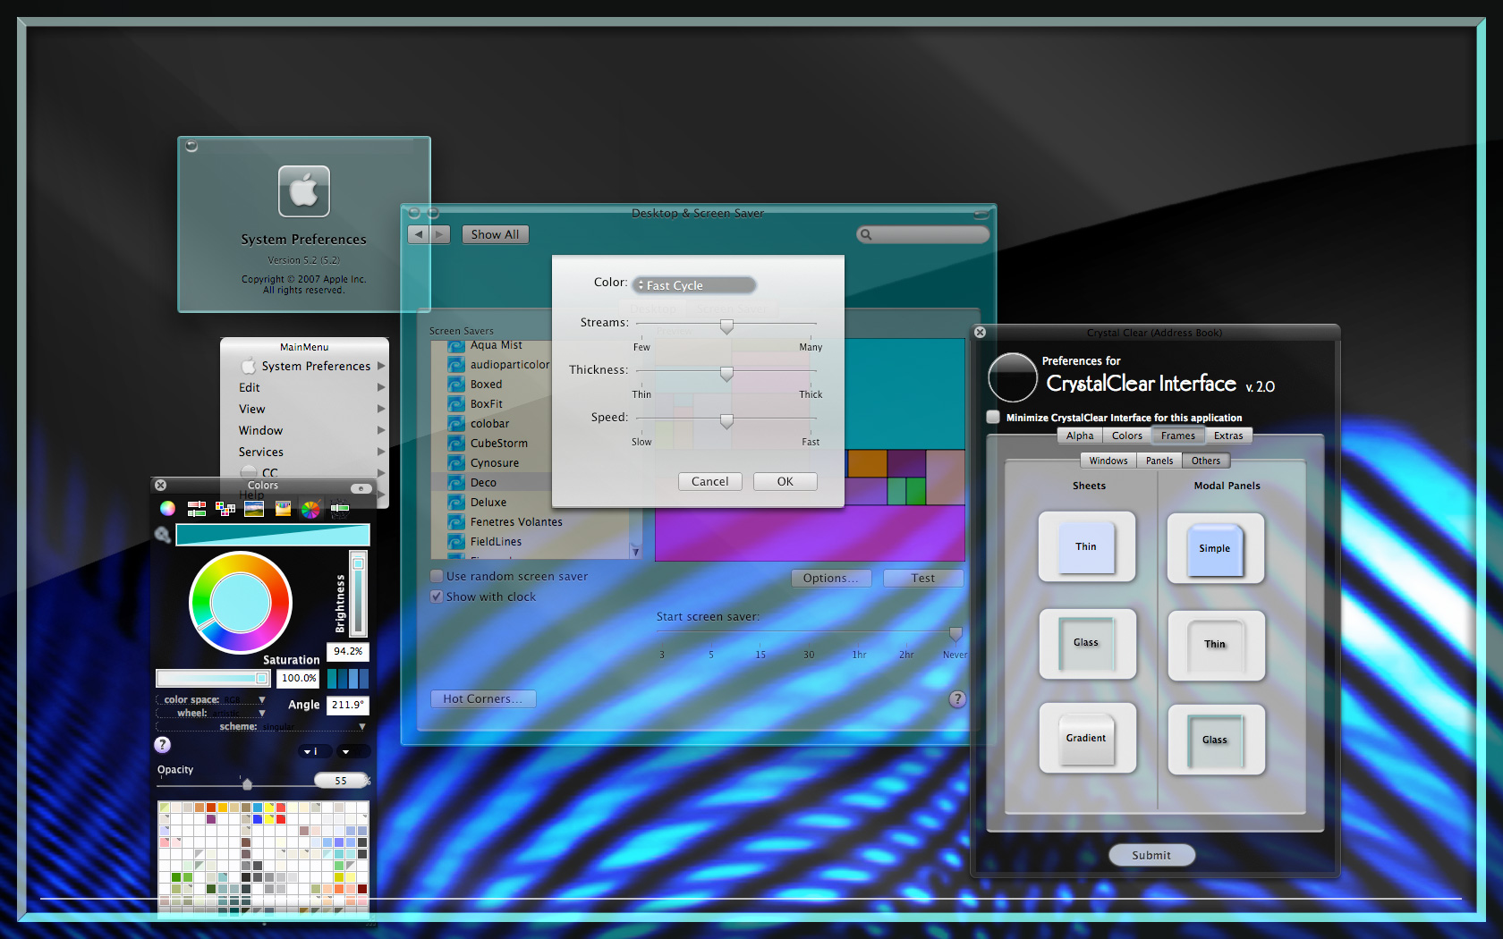
Task: Submit the CrystalClear preferences
Action: pyautogui.click(x=1151, y=855)
